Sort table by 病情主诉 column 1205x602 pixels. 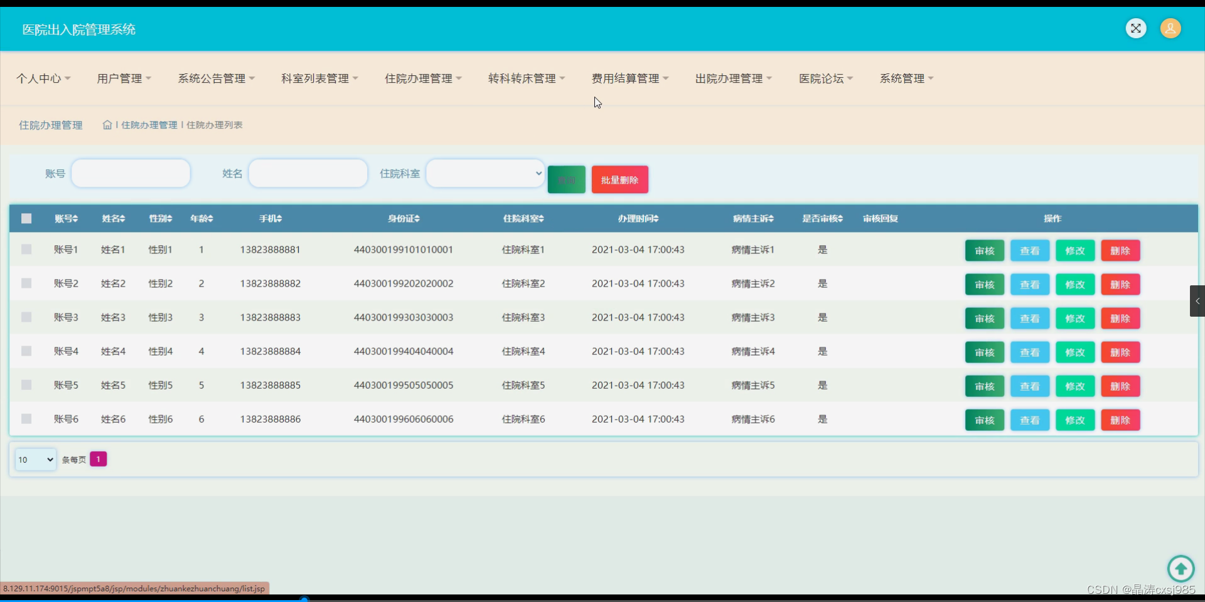click(x=753, y=218)
